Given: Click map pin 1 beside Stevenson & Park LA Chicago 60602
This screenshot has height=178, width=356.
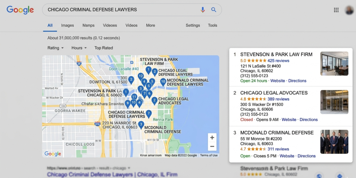Looking at the screenshot, I should coord(126,92).
